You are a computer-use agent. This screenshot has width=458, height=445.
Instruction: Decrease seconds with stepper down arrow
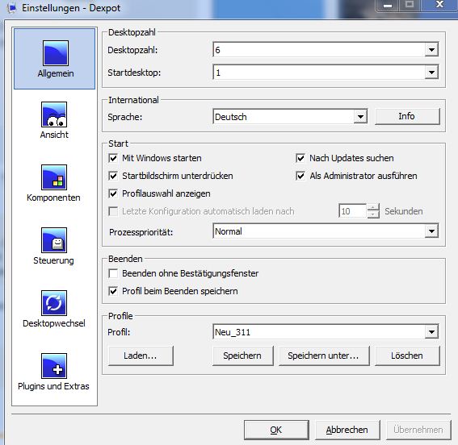(x=373, y=214)
